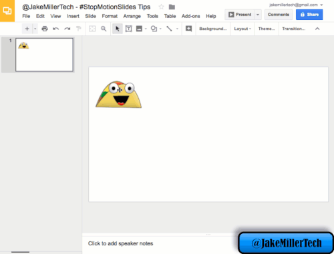Undo the last action
The height and width of the screenshot is (254, 334).
pos(56,29)
